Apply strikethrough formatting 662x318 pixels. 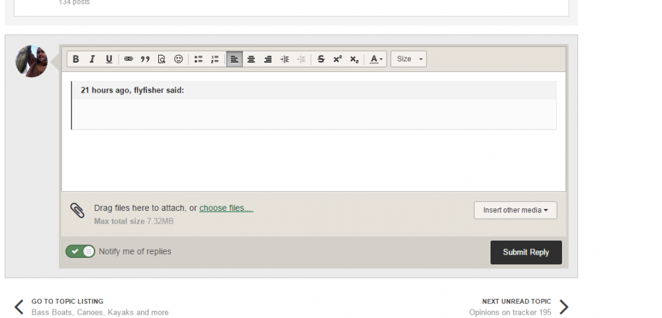pos(321,59)
